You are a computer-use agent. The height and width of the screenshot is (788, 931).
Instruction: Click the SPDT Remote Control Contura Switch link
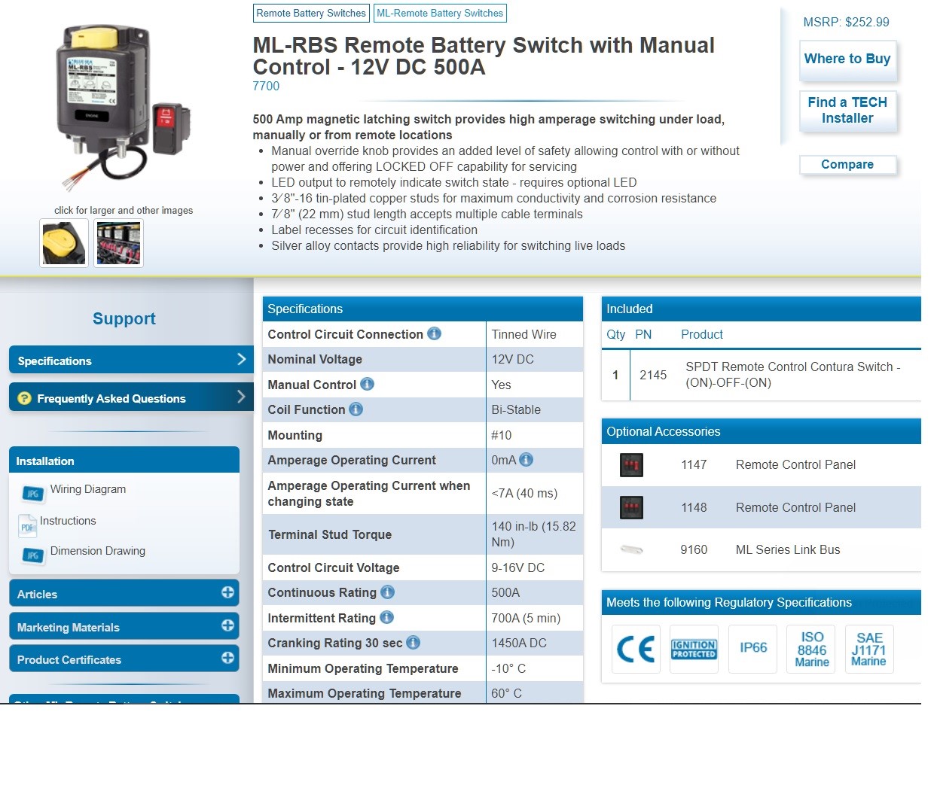(x=793, y=375)
